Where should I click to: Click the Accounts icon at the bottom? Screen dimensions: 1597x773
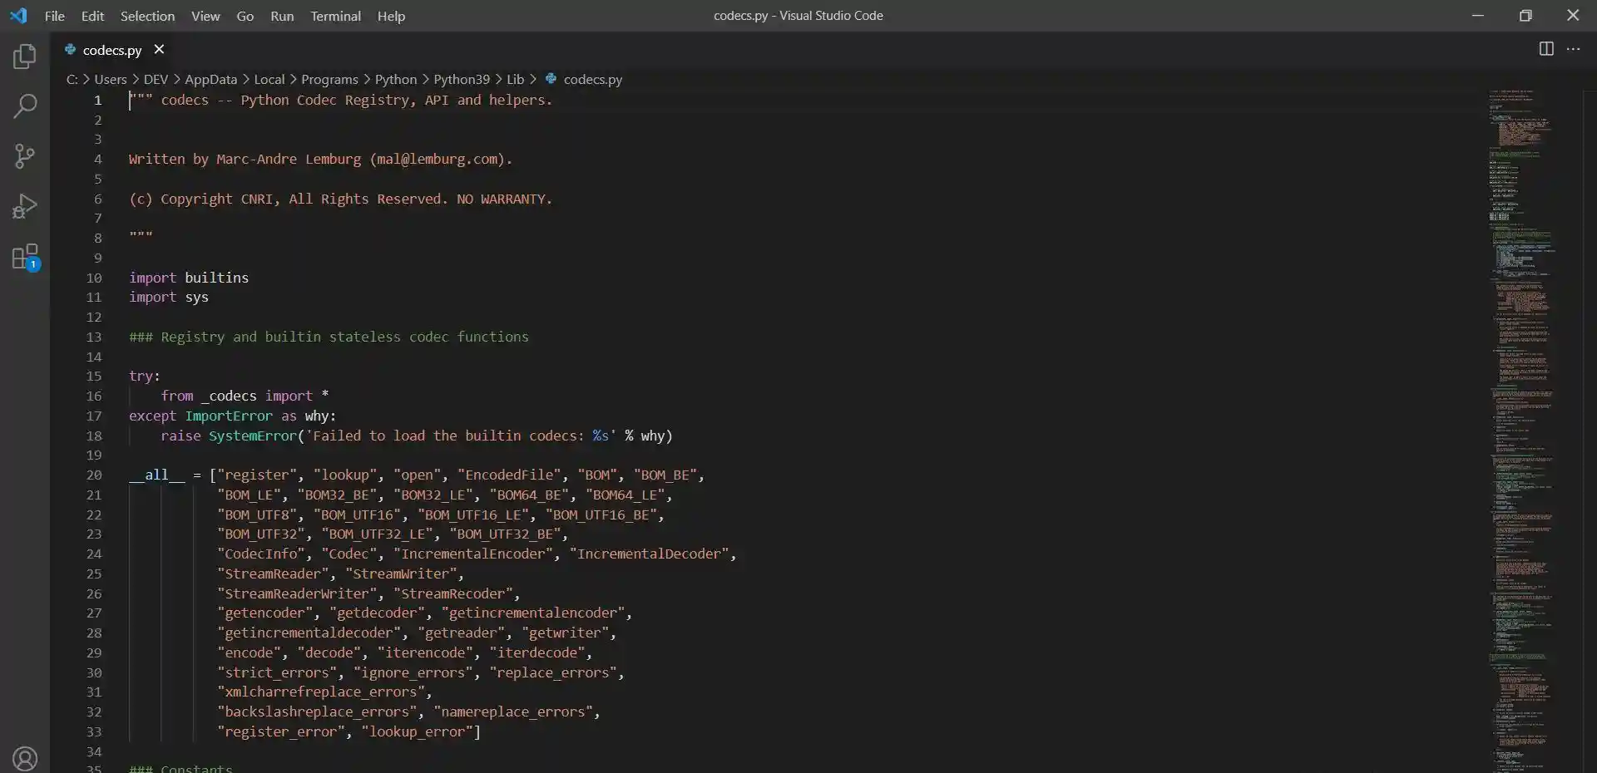(24, 758)
